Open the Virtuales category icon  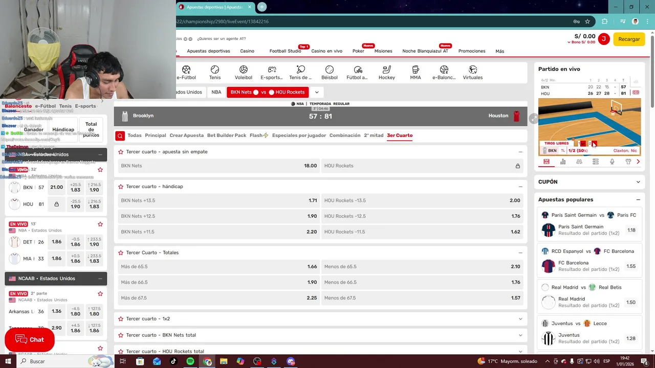(x=473, y=73)
